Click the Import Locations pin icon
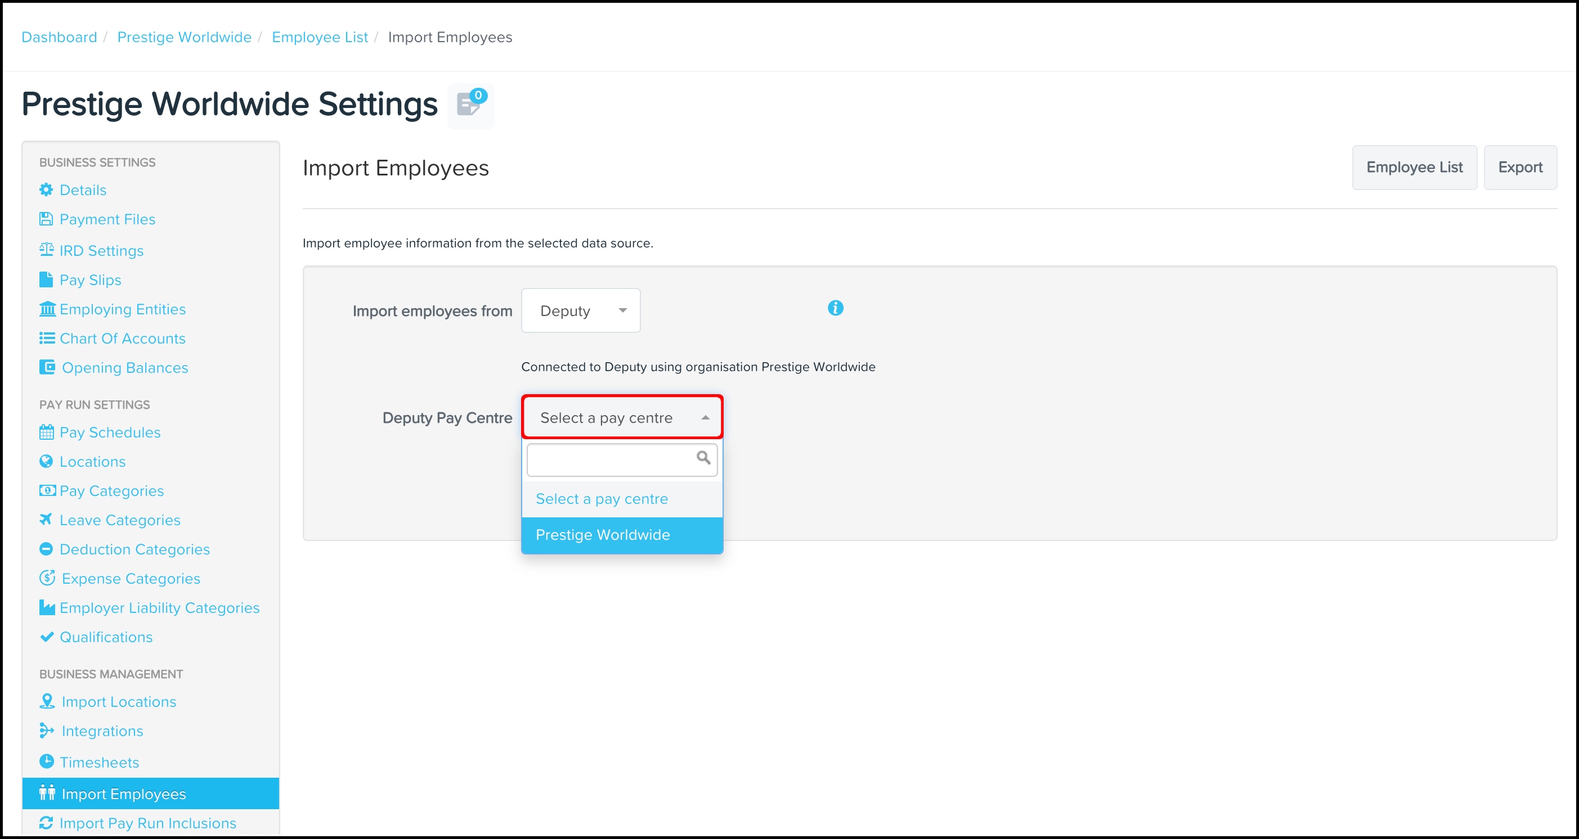This screenshot has width=1579, height=839. click(x=47, y=701)
